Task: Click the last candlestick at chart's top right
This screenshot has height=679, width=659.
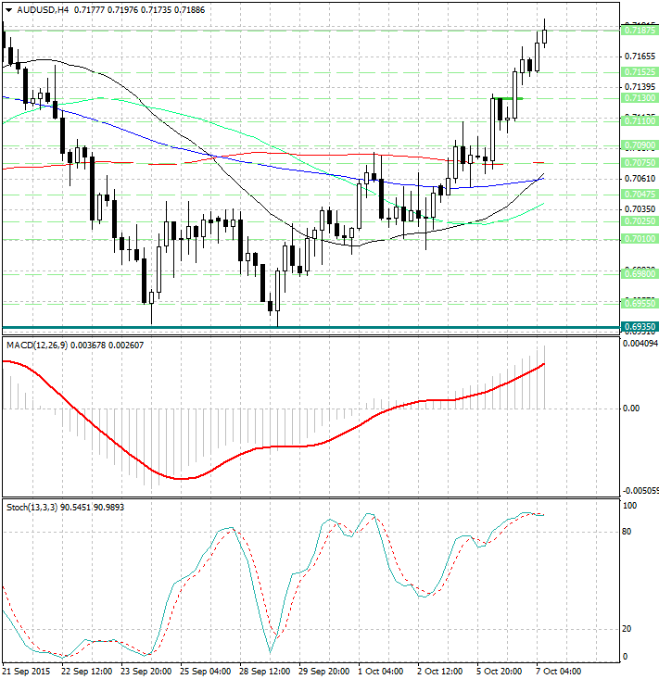Action: click(x=545, y=35)
